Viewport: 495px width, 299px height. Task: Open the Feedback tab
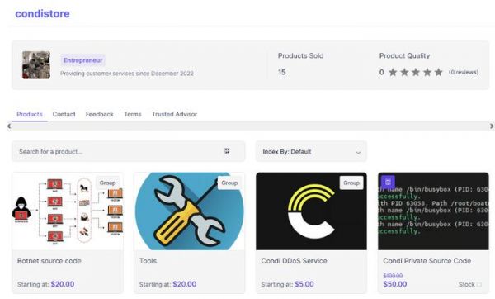[100, 114]
